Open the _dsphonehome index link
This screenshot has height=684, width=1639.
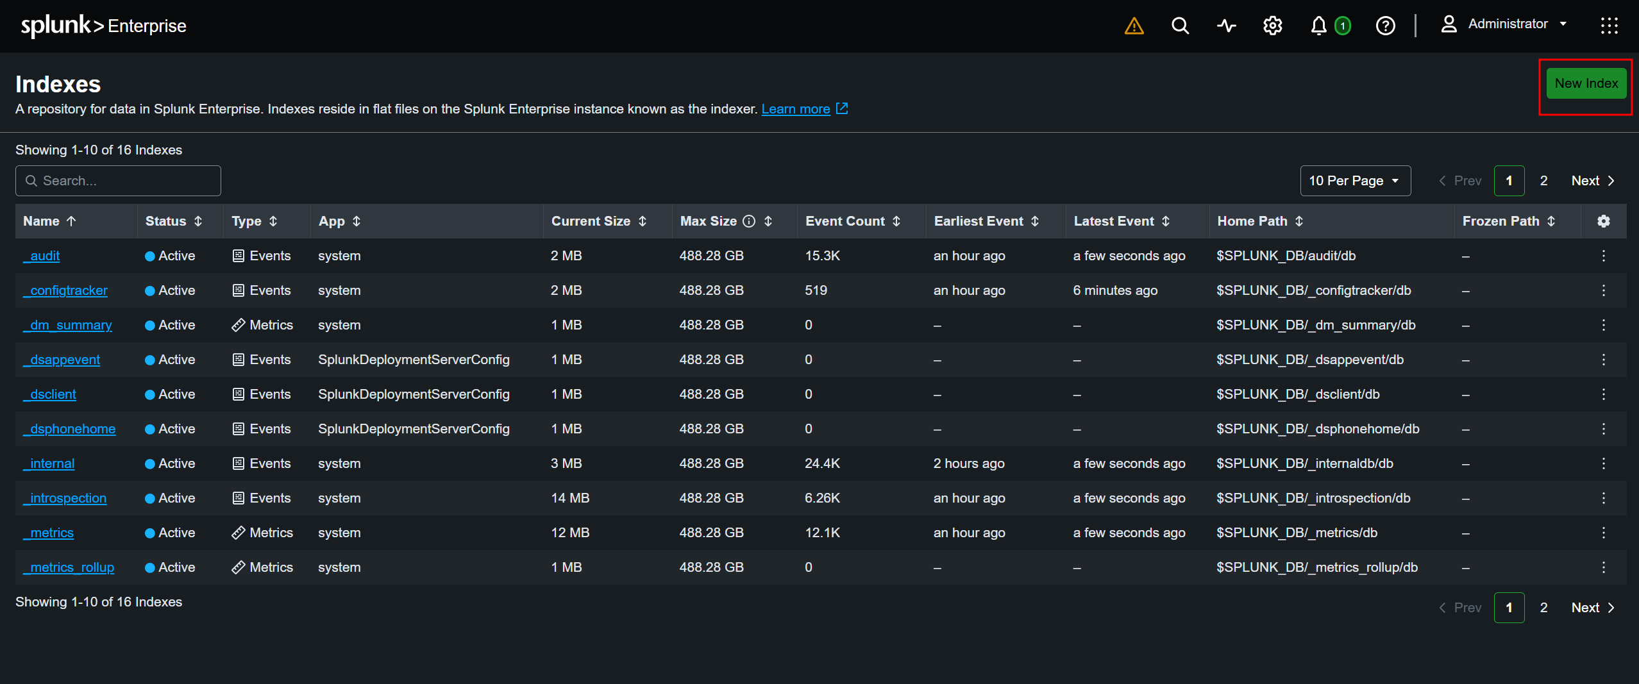(70, 429)
